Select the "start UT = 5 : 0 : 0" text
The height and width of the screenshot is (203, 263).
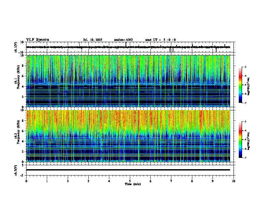(160, 40)
